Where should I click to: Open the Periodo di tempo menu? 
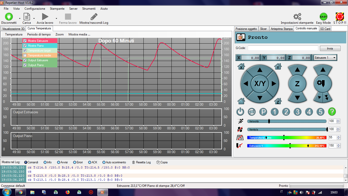(39, 34)
